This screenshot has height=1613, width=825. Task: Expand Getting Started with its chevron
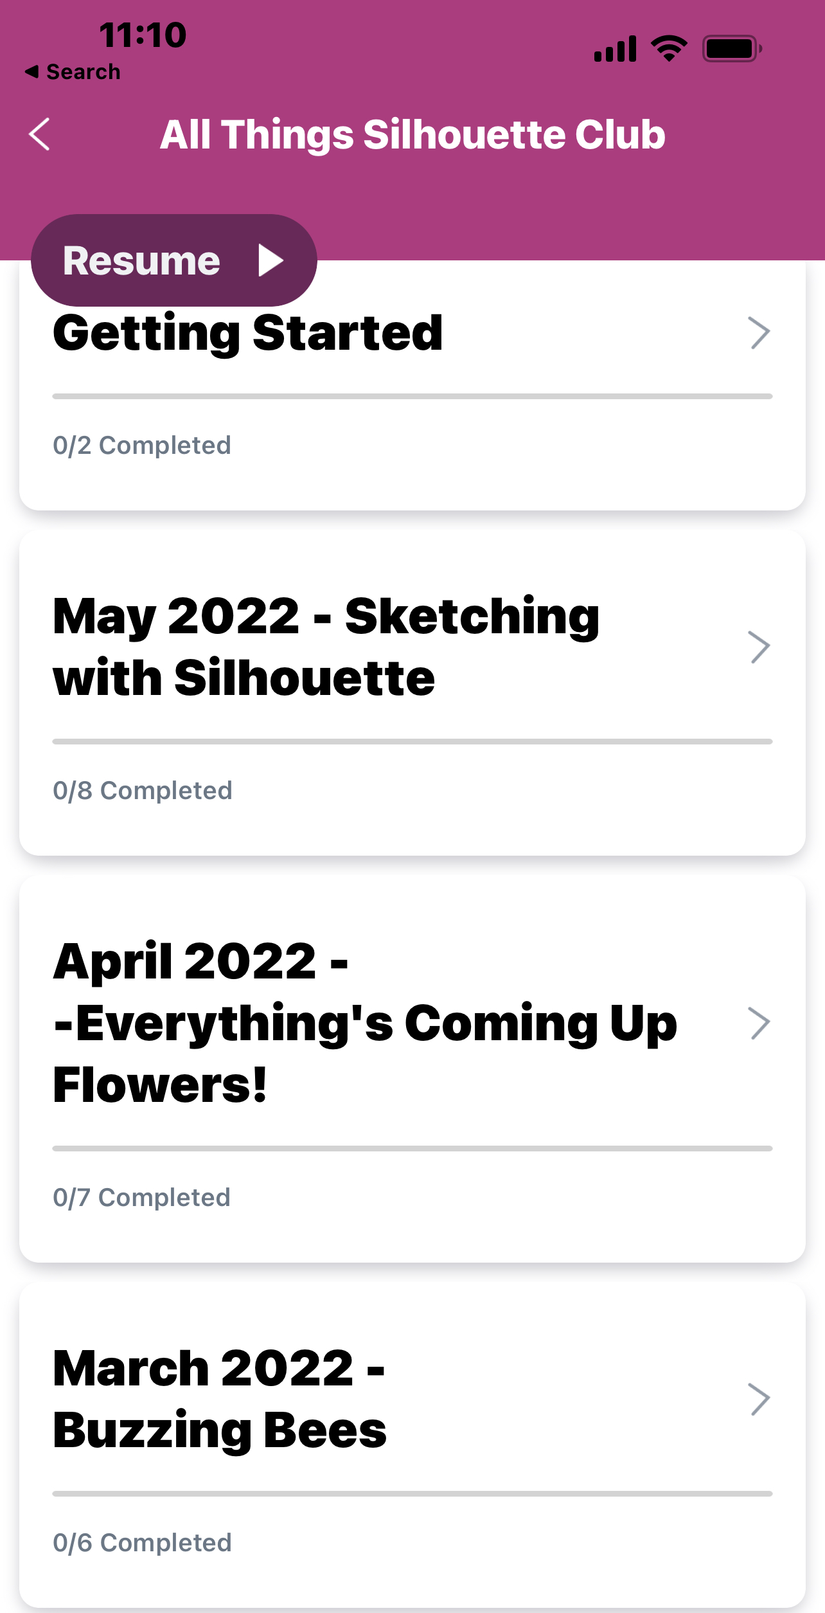point(759,333)
